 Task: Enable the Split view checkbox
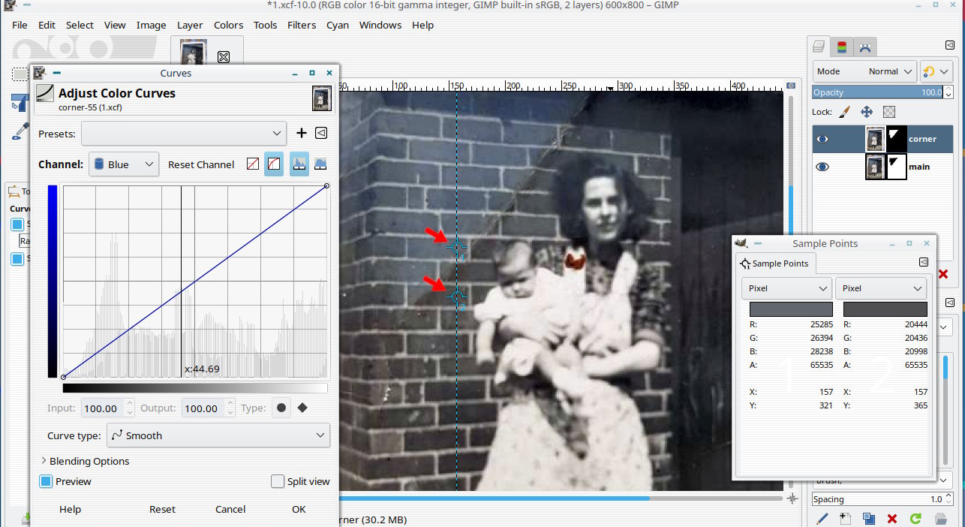pyautogui.click(x=278, y=481)
